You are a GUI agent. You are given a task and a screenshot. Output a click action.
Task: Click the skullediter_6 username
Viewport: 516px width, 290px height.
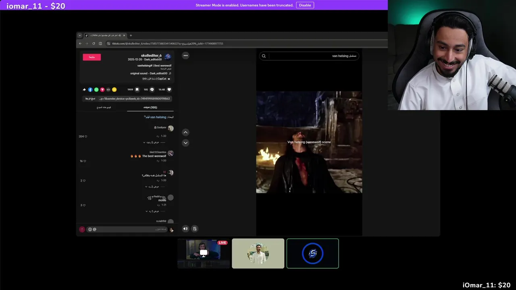(151, 56)
